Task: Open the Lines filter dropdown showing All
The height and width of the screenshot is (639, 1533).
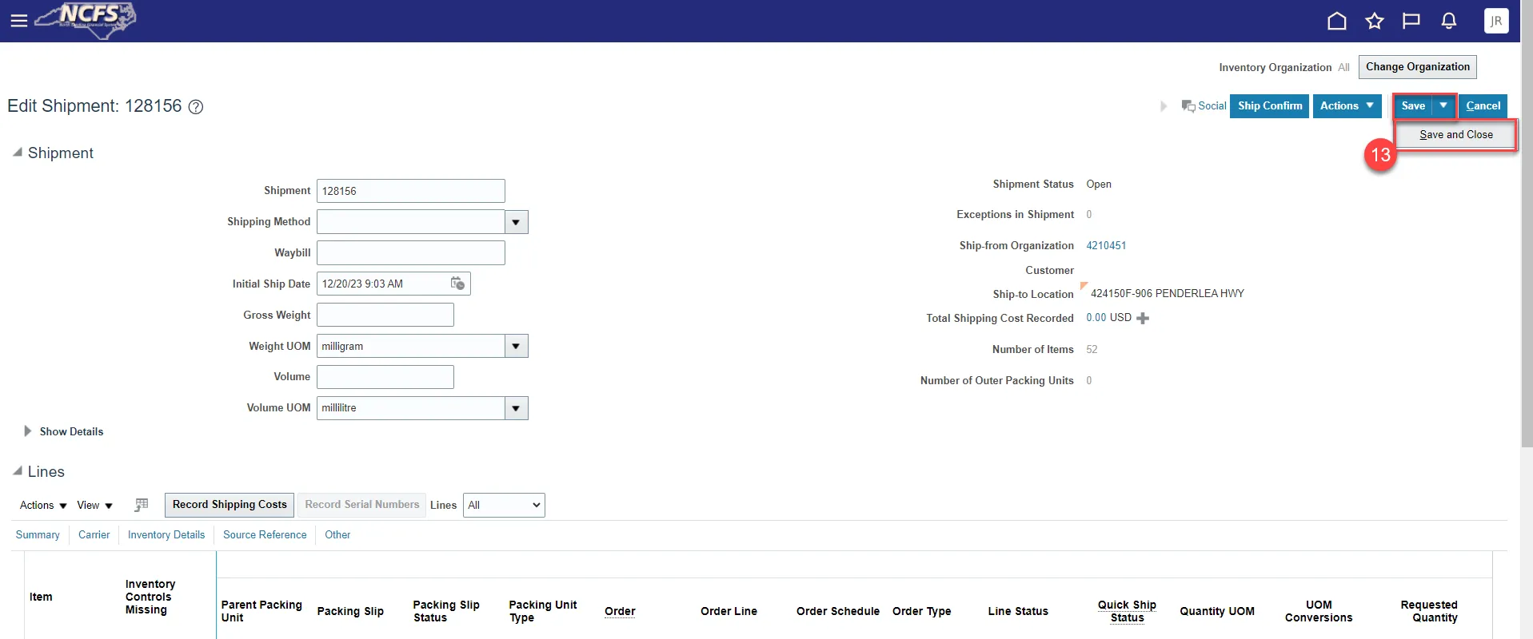Action: (x=504, y=505)
